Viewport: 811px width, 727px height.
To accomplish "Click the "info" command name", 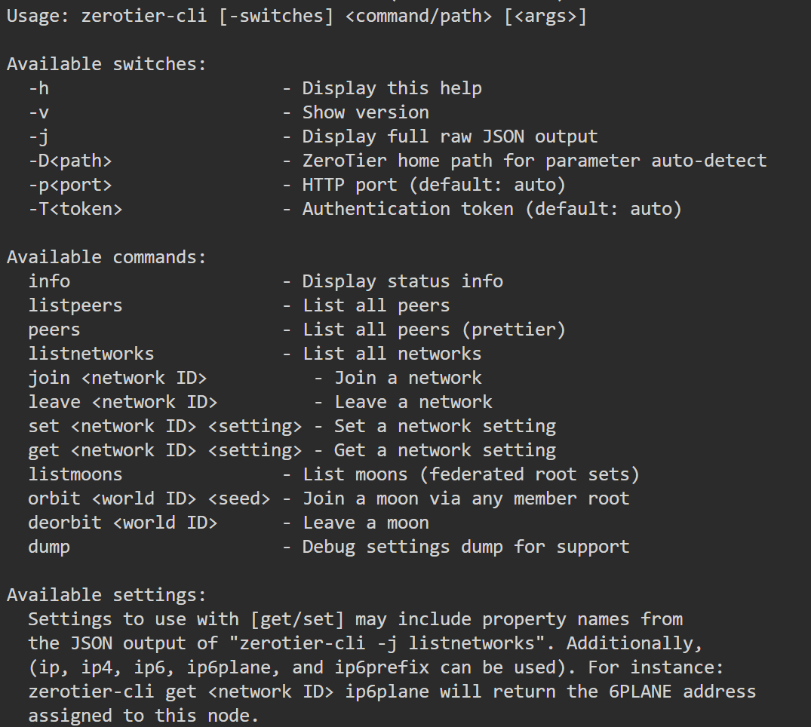I will click(49, 281).
